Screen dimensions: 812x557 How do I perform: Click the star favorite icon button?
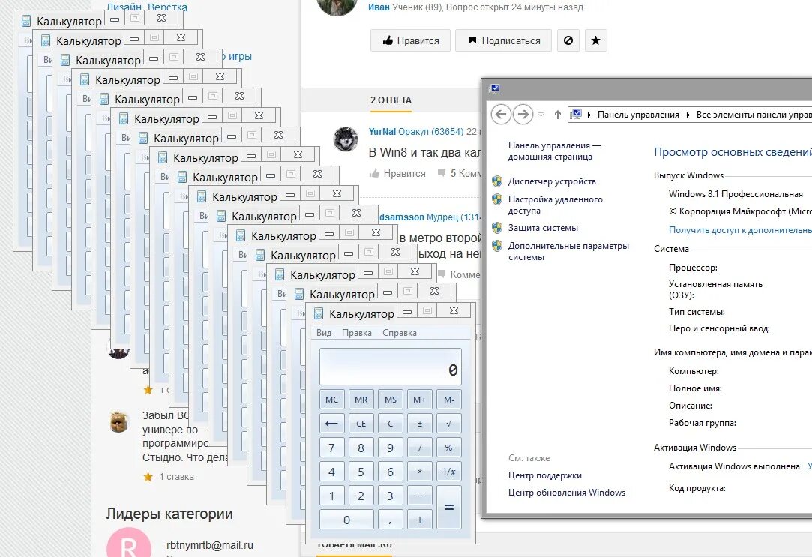pos(595,40)
